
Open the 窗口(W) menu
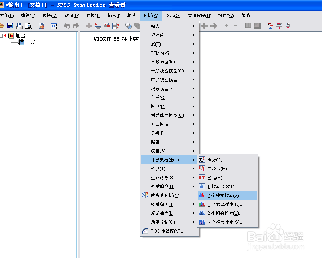226,16
